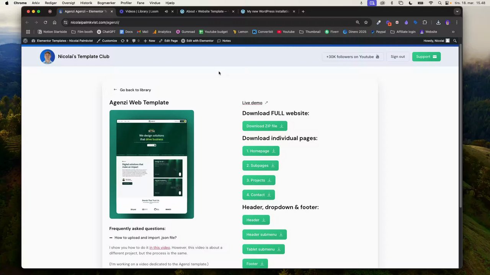Download the Header template
Image resolution: width=490 pixels, height=275 pixels.
(256, 220)
